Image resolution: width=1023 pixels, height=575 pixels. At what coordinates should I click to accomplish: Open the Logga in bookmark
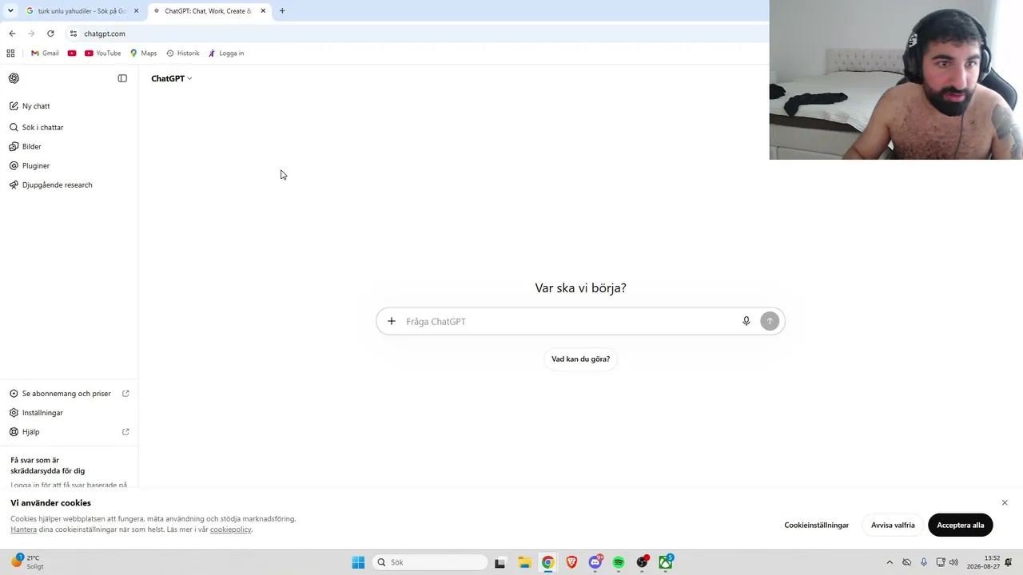pyautogui.click(x=226, y=54)
